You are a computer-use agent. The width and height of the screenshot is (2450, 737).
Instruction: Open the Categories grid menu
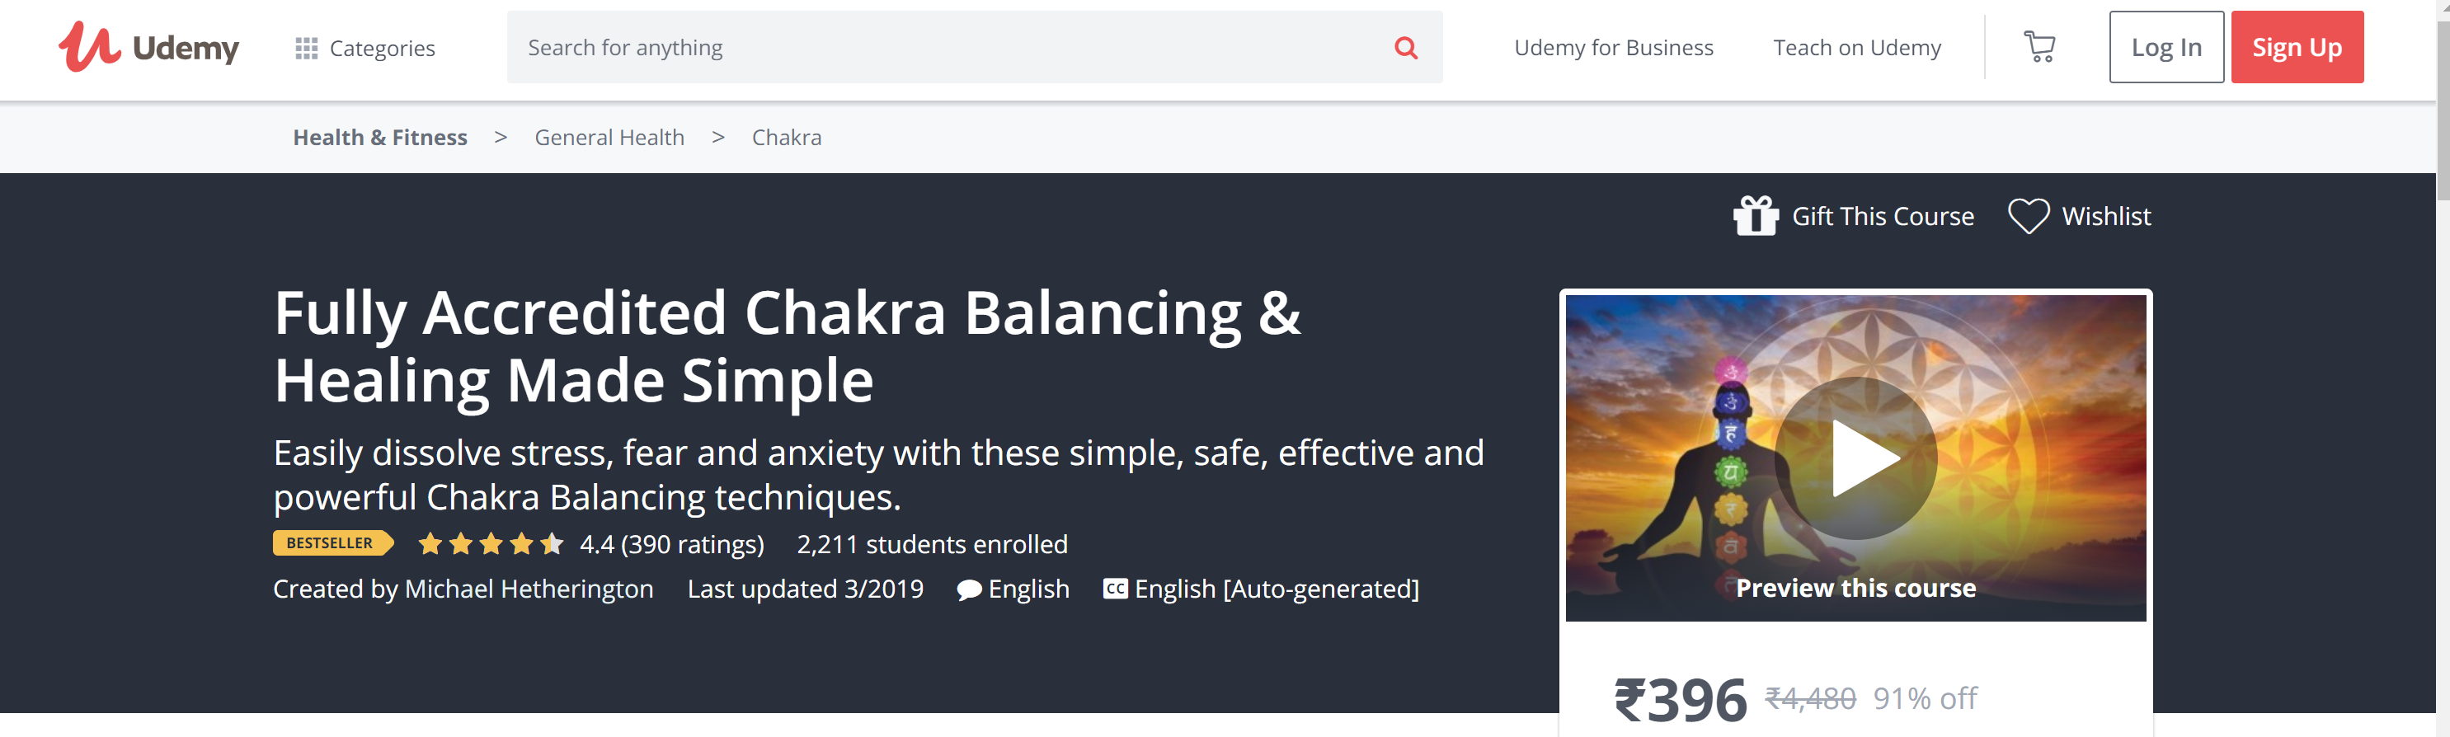(365, 48)
